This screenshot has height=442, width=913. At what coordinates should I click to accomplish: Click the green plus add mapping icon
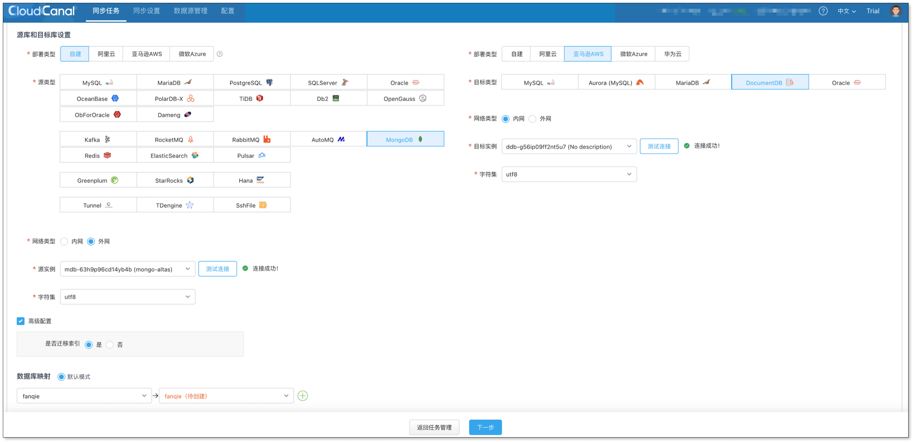302,396
